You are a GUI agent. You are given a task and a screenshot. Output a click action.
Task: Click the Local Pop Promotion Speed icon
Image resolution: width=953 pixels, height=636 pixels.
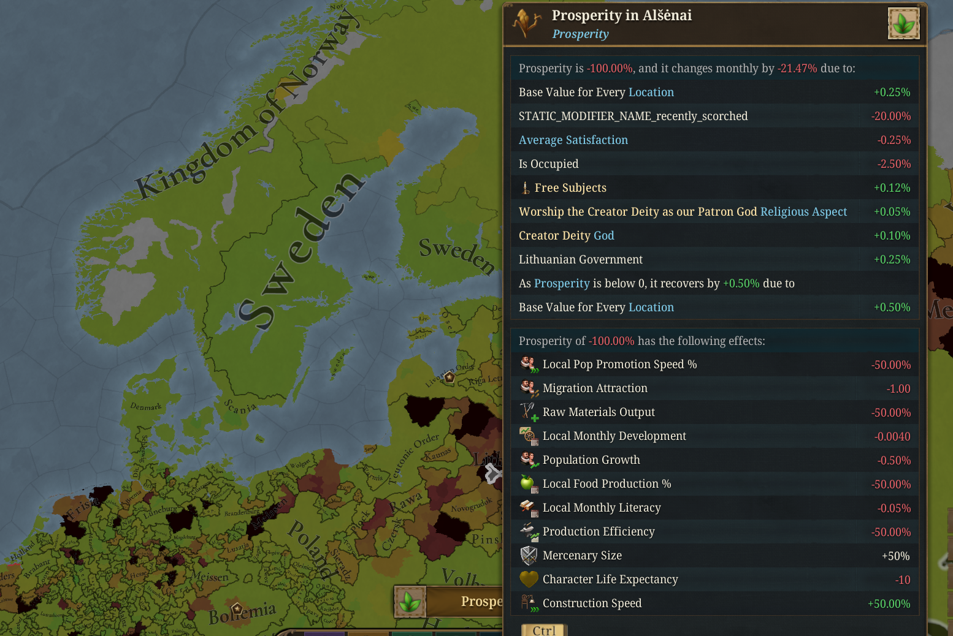[529, 365]
